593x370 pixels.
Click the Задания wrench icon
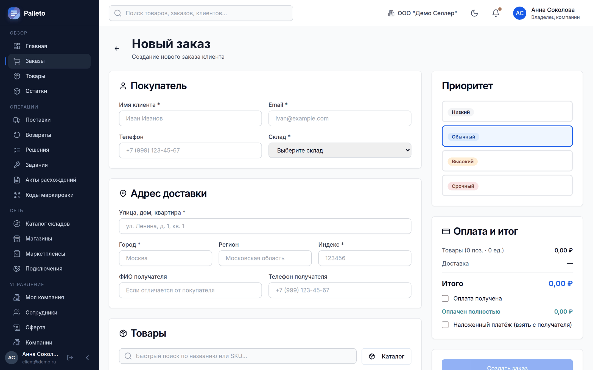(x=17, y=165)
